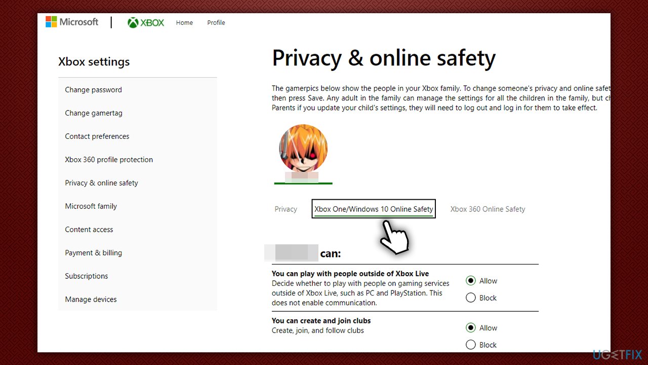Select Allow for playing outside Xbox Live

click(471, 280)
